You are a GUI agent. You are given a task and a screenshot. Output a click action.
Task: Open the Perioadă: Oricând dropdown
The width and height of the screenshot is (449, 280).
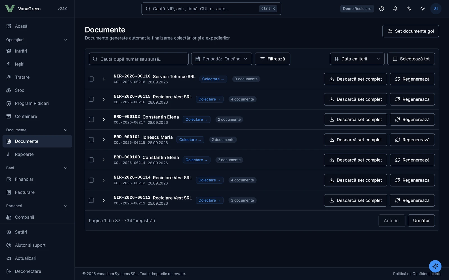[x=221, y=59]
